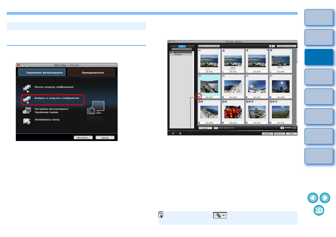Click 'Настройки...' button in viewer window
The width and height of the screenshot is (336, 237).
coord(267,134)
